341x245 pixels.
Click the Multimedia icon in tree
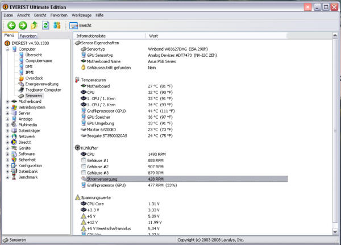pos(14,124)
